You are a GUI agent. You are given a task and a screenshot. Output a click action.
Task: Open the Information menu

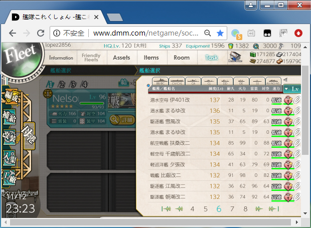pos(61,58)
